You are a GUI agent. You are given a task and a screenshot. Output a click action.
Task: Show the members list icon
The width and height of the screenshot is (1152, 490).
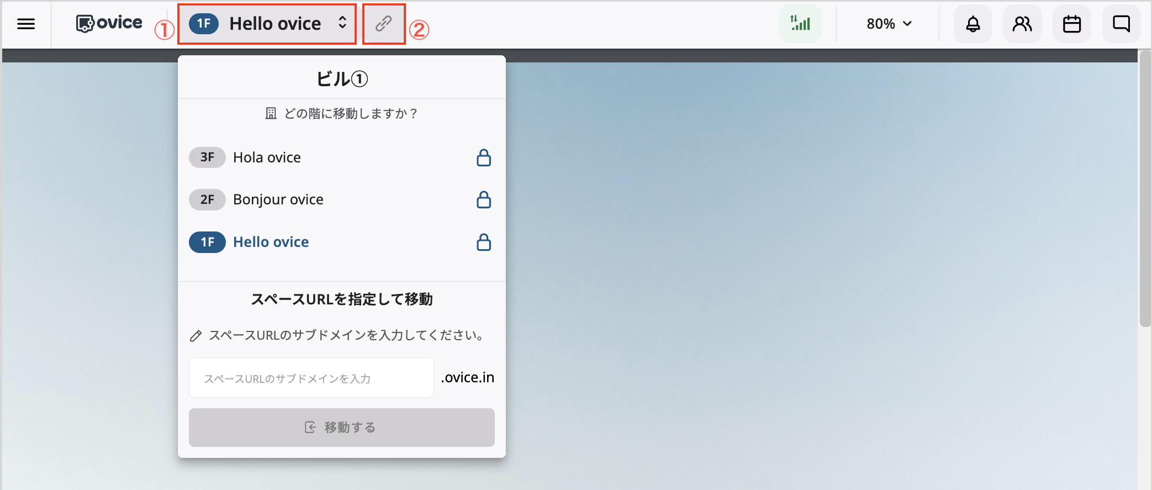click(x=1022, y=24)
